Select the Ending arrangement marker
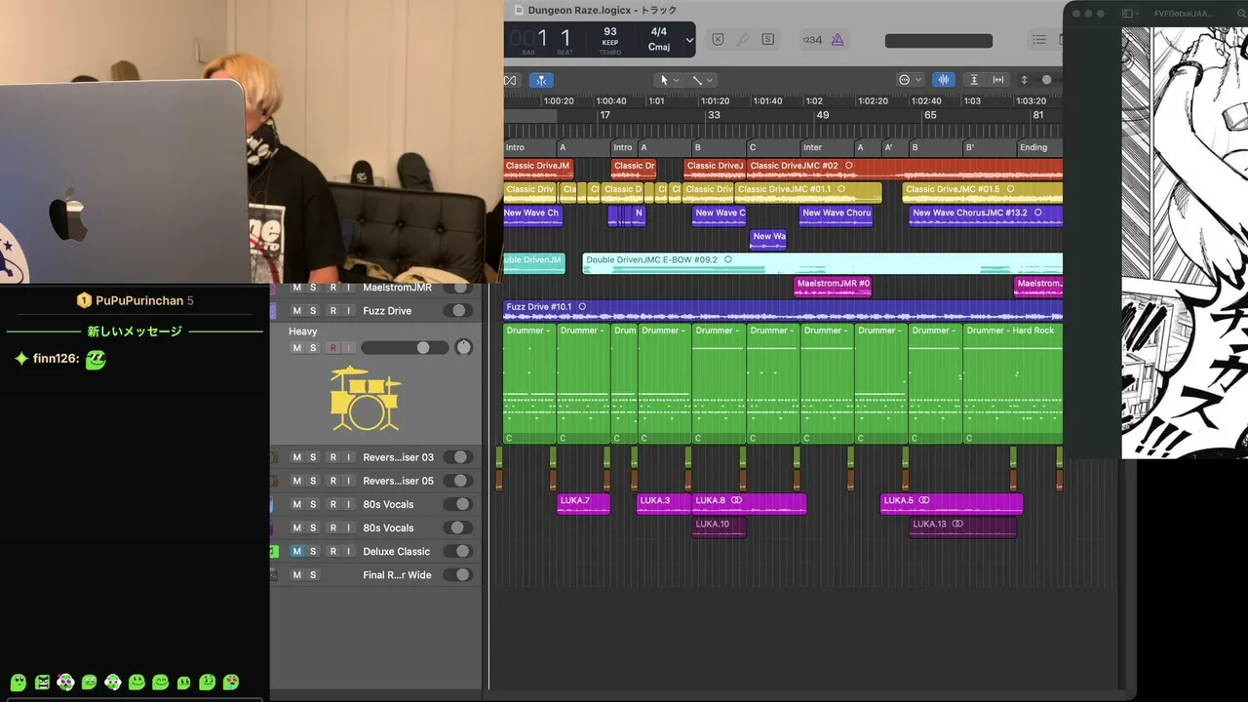This screenshot has width=1248, height=702. point(1038,147)
